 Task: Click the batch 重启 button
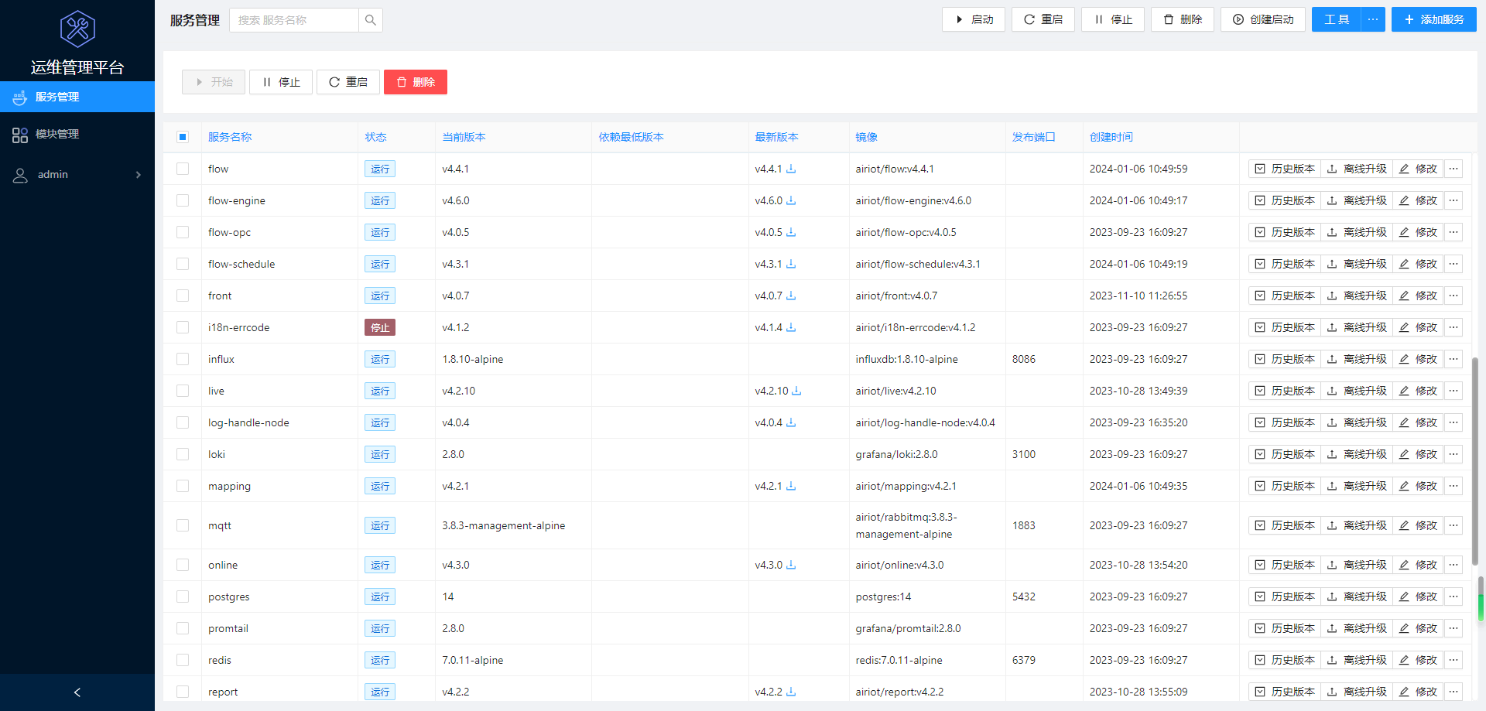[x=348, y=82]
